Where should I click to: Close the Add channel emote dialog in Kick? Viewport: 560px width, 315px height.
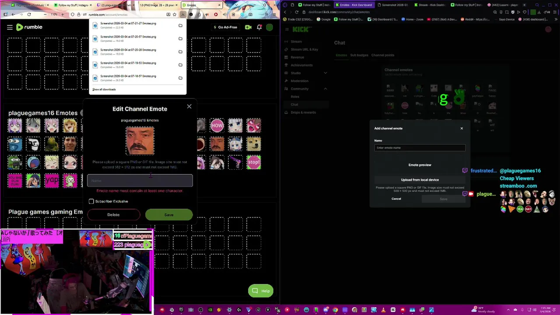click(x=462, y=128)
